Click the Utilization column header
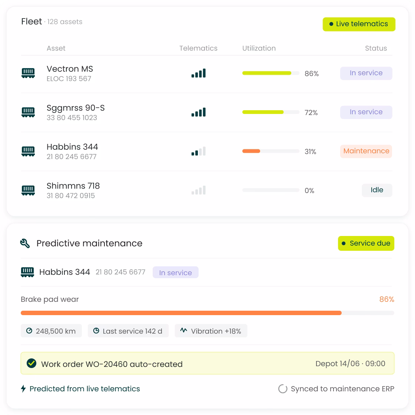 pyautogui.click(x=259, y=48)
